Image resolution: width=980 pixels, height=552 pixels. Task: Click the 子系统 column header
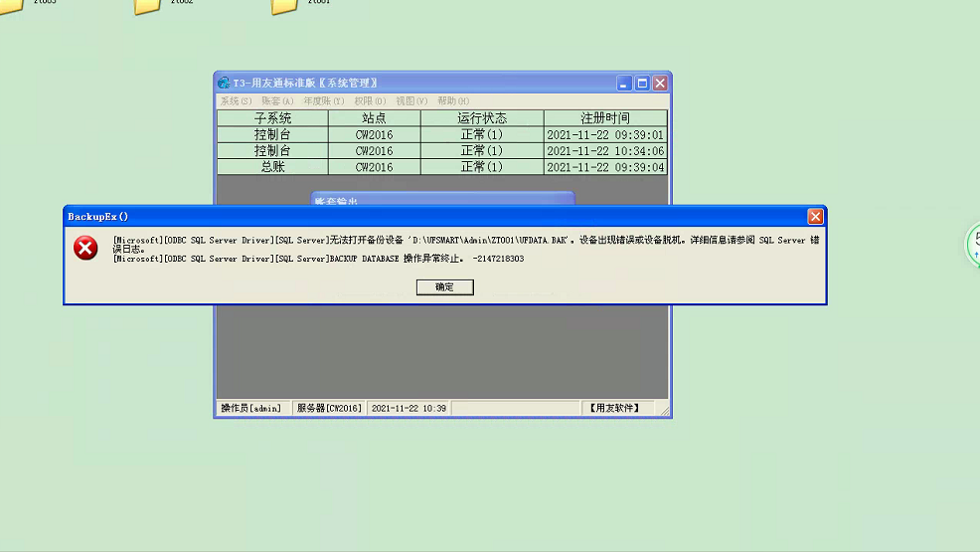[x=272, y=118]
